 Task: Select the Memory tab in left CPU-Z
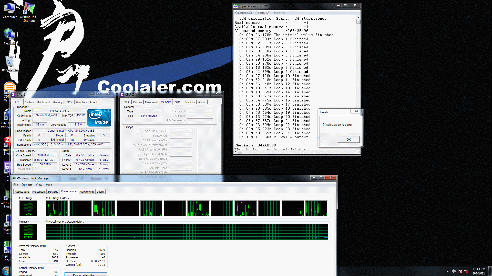(57, 102)
